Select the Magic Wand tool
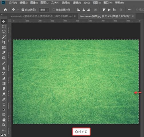Screen dimensions: 144x137 coord(4,37)
